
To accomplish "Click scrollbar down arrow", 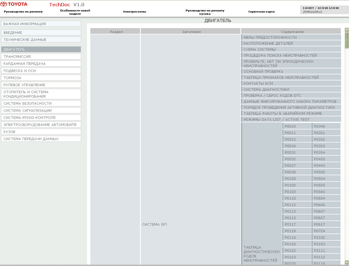I will [x=347, y=262].
